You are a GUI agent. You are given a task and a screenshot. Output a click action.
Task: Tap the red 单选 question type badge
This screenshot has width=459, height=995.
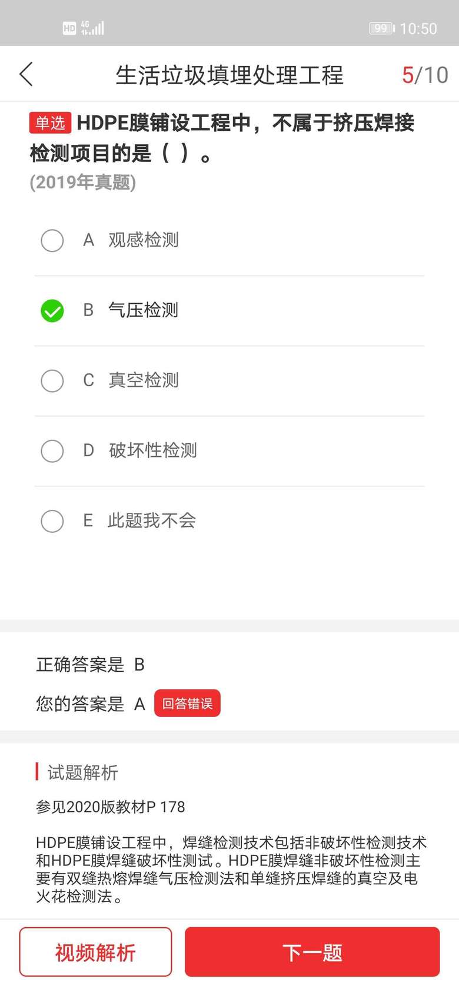[x=50, y=122]
